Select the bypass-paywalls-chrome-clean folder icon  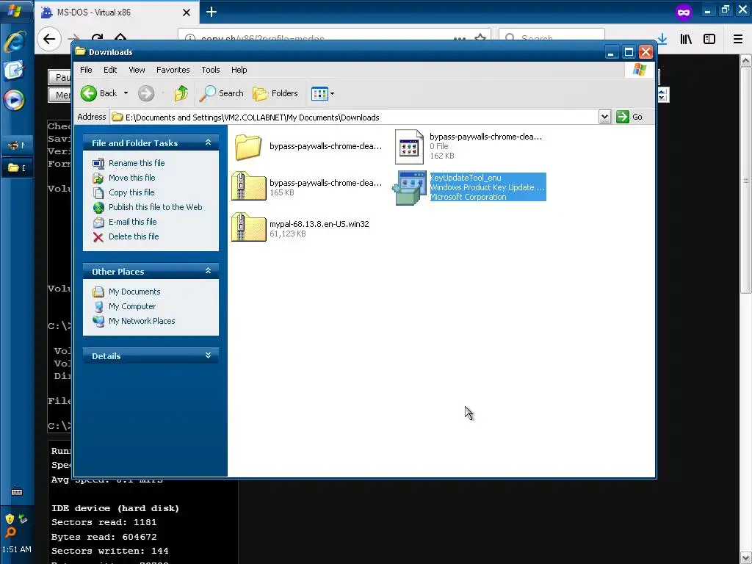248,146
